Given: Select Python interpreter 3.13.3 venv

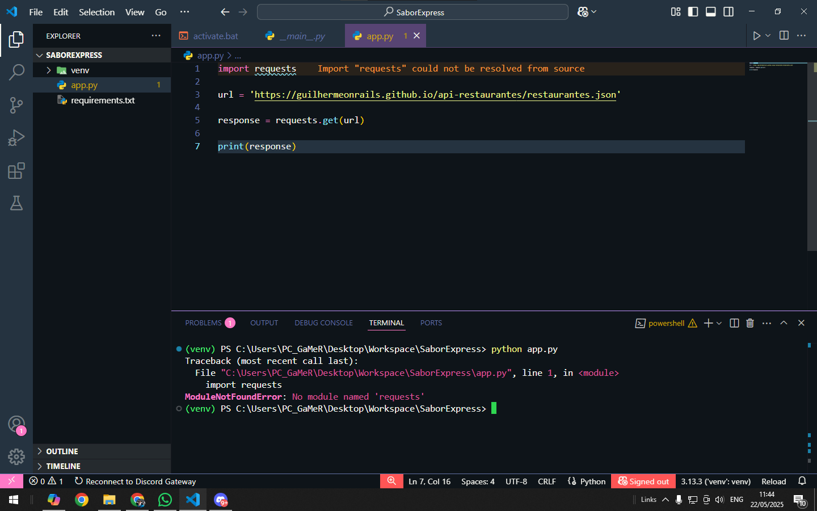Looking at the screenshot, I should (x=715, y=481).
